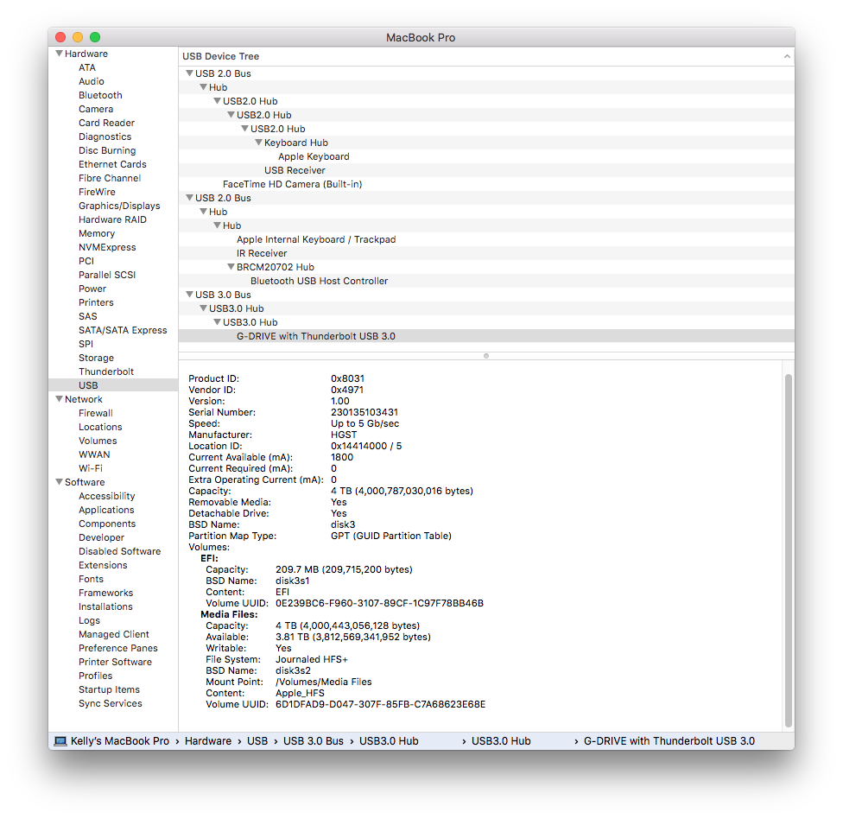
Task: Click the green zoom window button
Action: pos(95,37)
